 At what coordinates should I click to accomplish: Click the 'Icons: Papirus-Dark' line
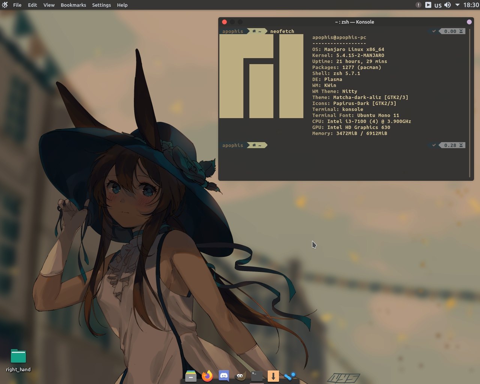354,103
